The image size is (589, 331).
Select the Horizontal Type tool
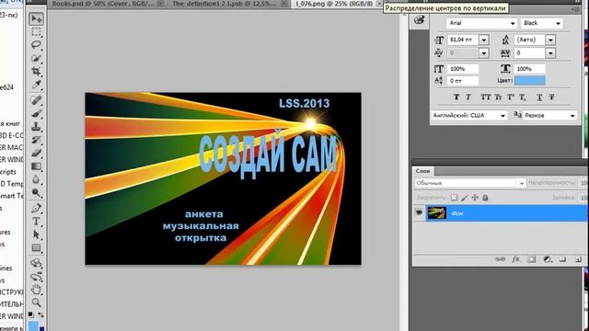[37, 221]
